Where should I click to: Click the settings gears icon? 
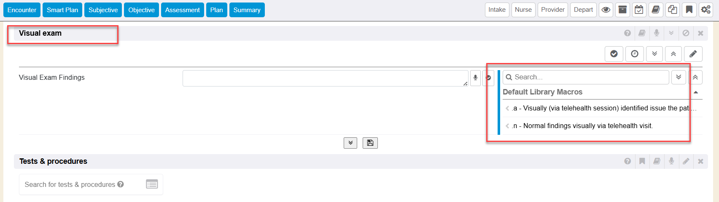click(706, 10)
